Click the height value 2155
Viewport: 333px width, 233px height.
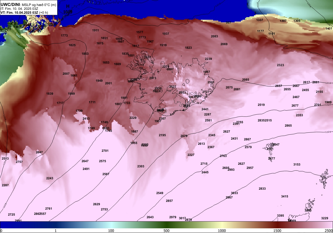319,92
